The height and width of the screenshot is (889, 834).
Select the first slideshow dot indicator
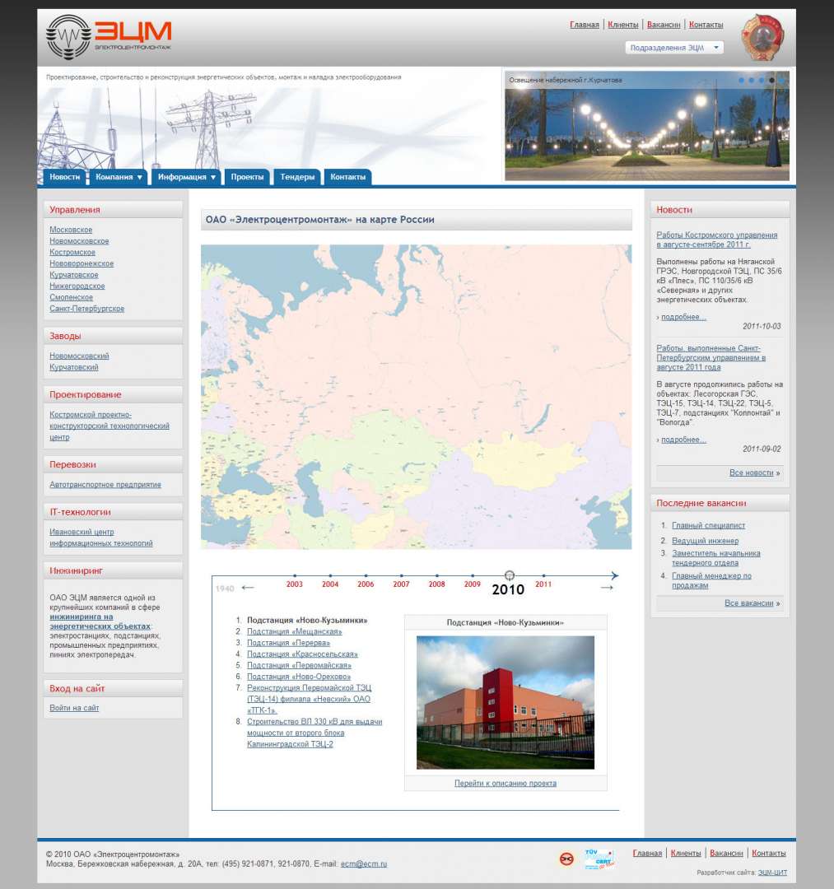pos(742,81)
